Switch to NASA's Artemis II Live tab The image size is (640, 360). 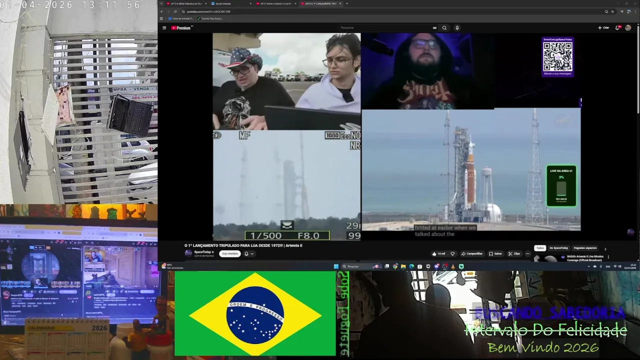pos(276,3)
